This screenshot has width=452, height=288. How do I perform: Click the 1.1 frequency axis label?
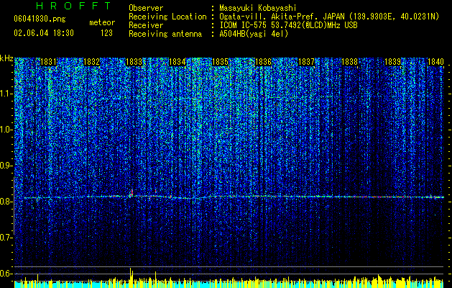click(x=6, y=94)
